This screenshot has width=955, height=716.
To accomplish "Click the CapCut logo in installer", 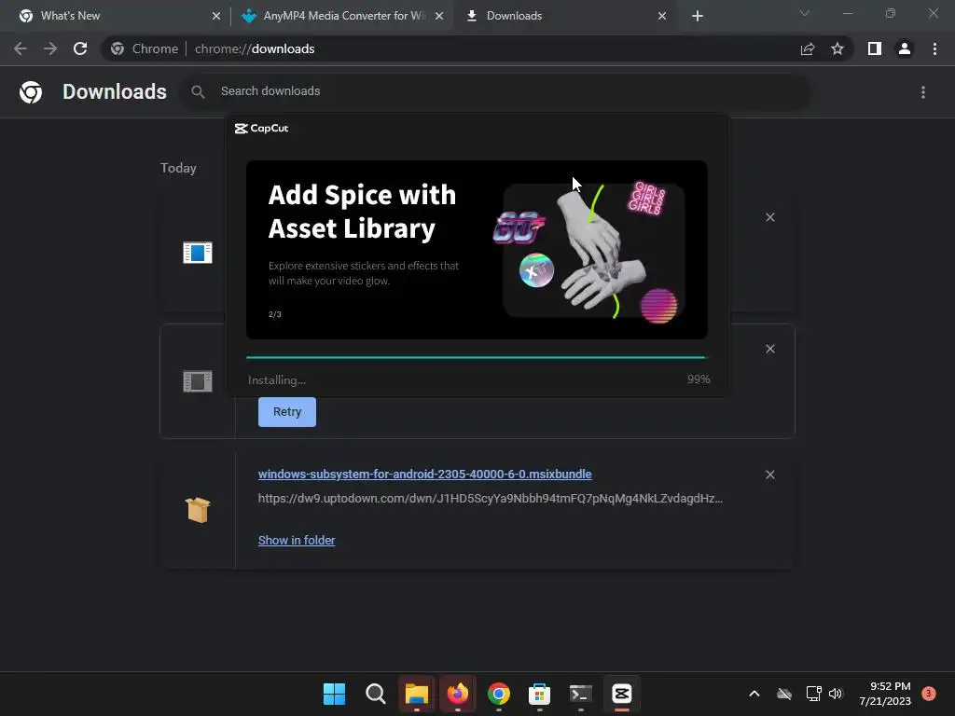I will point(262,129).
